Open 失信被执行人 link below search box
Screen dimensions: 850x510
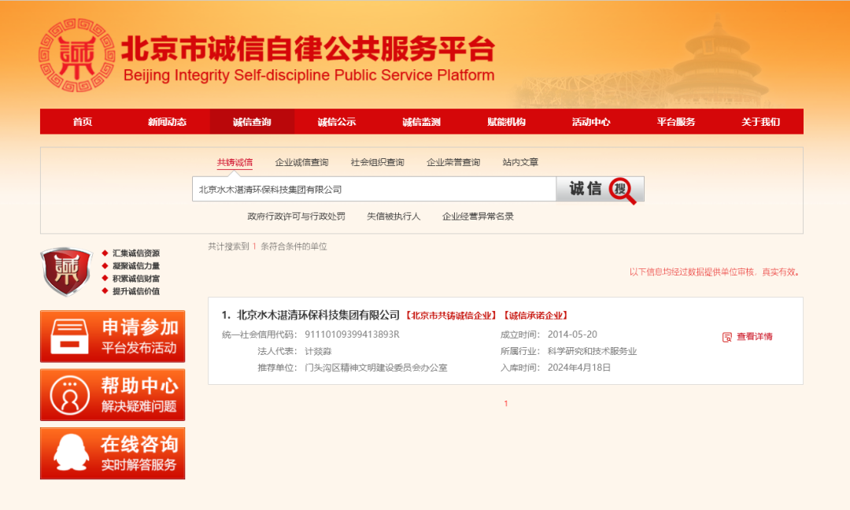(394, 216)
